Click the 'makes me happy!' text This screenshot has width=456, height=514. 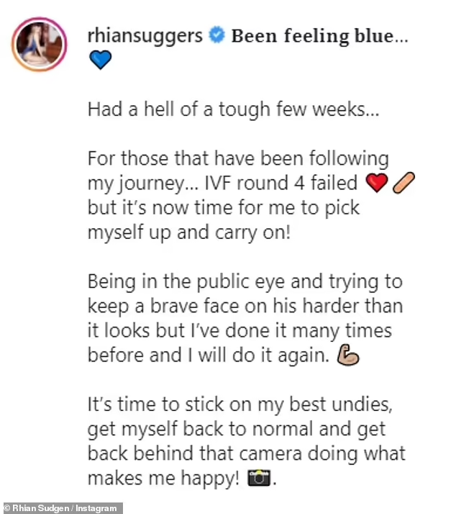163,478
